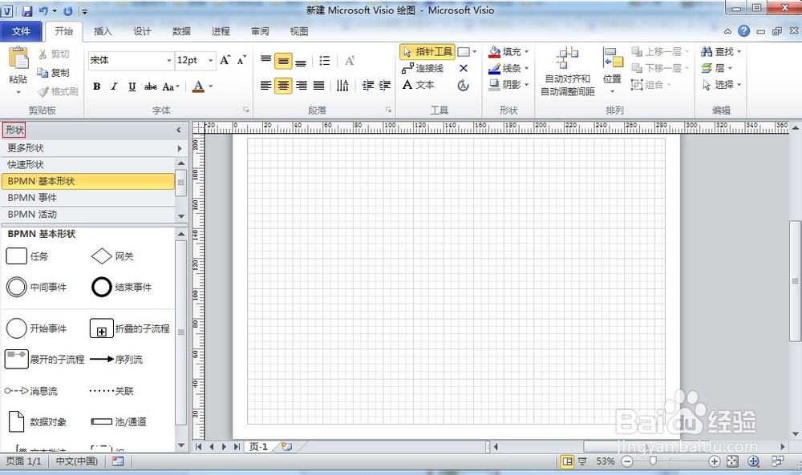Click the Help question mark icon
802x475 pixels.
(743, 31)
